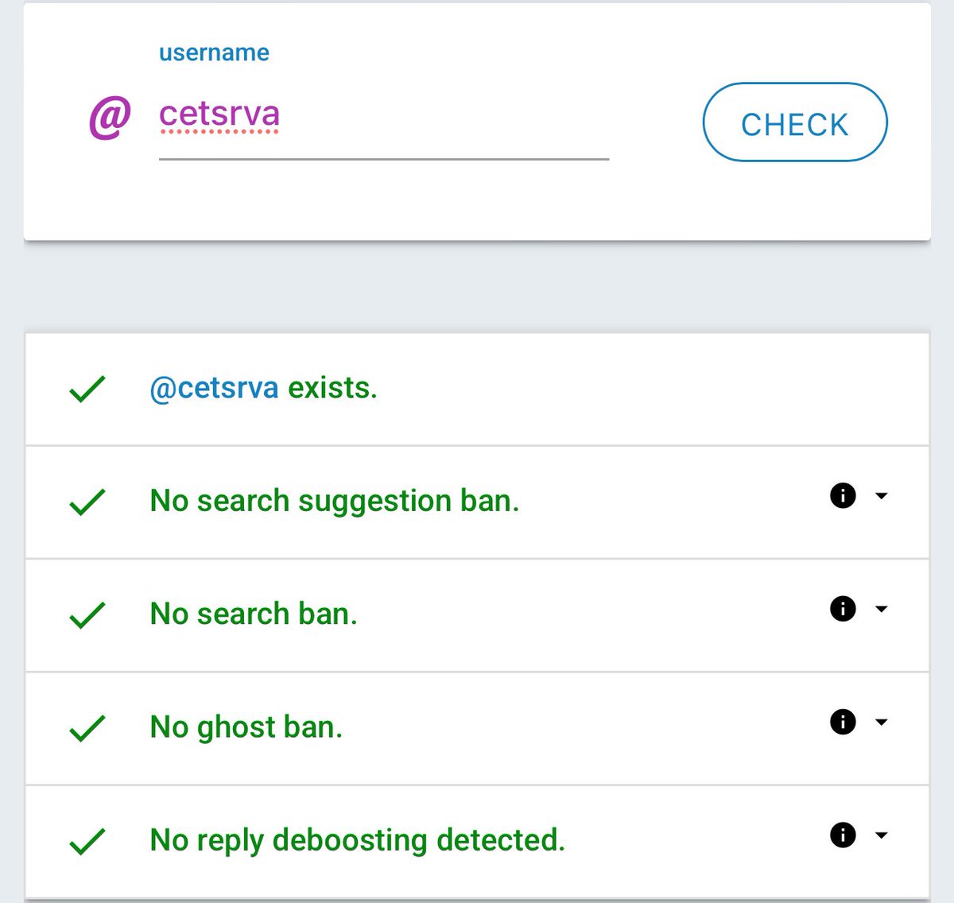Click the purple @ symbol icon
The width and height of the screenshot is (954, 903).
point(110,118)
